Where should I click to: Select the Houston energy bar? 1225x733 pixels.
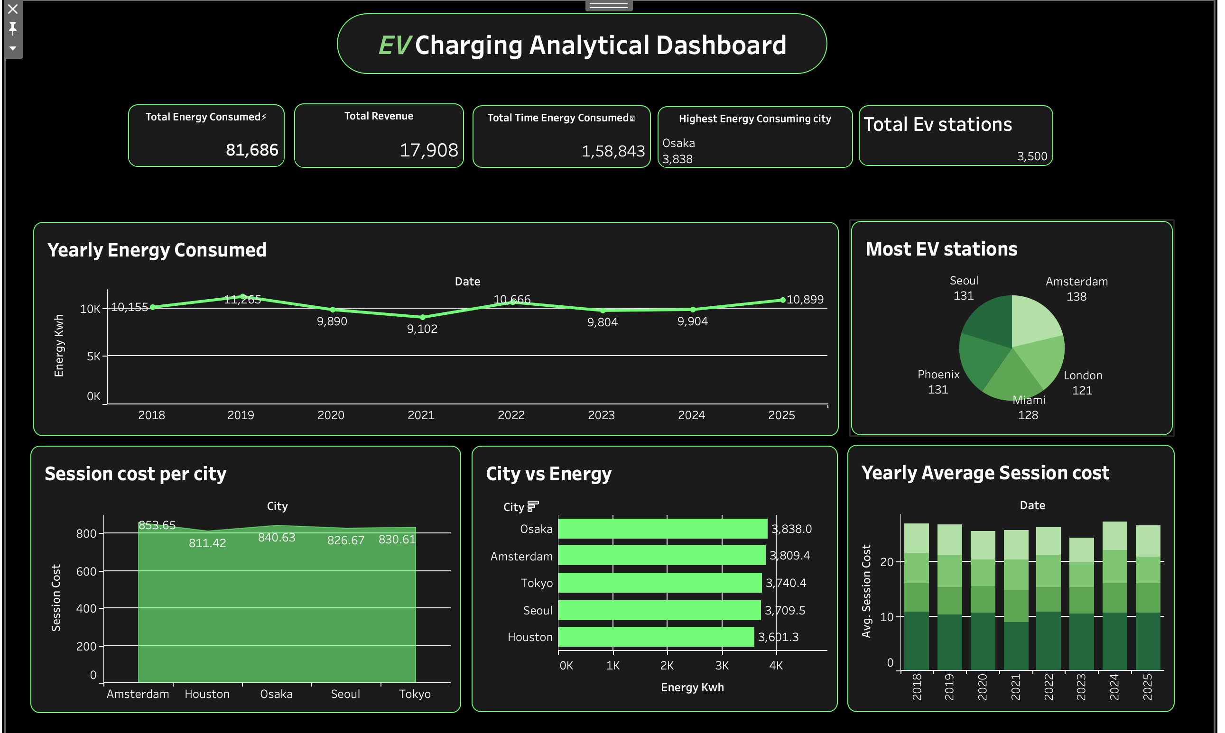(x=656, y=637)
